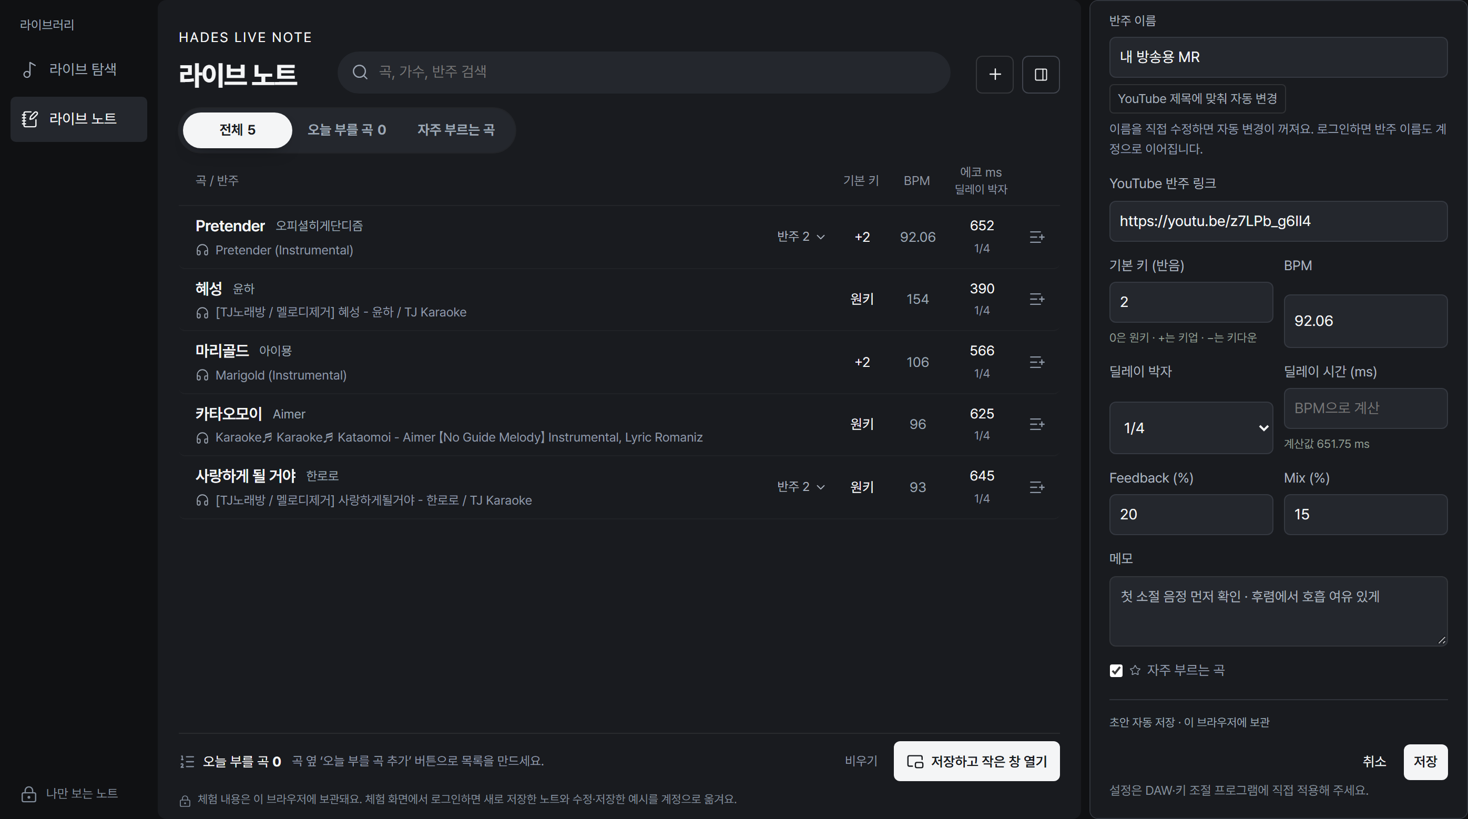Click the 나만 보는 노트 lock icon
Image resolution: width=1468 pixels, height=819 pixels.
28,793
